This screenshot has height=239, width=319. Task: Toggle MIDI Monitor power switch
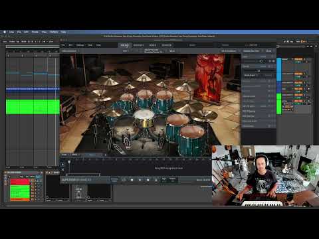(269, 116)
